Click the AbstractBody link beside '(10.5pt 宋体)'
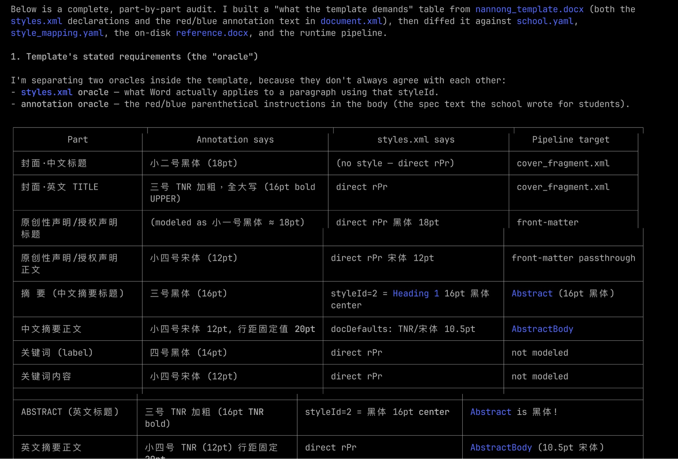This screenshot has height=459, width=678. 501,447
